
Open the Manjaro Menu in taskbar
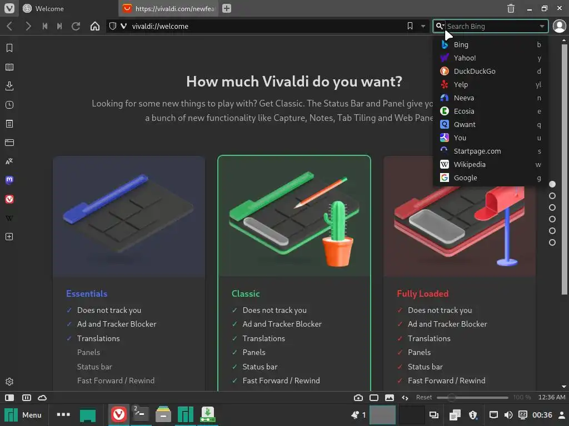click(x=23, y=415)
